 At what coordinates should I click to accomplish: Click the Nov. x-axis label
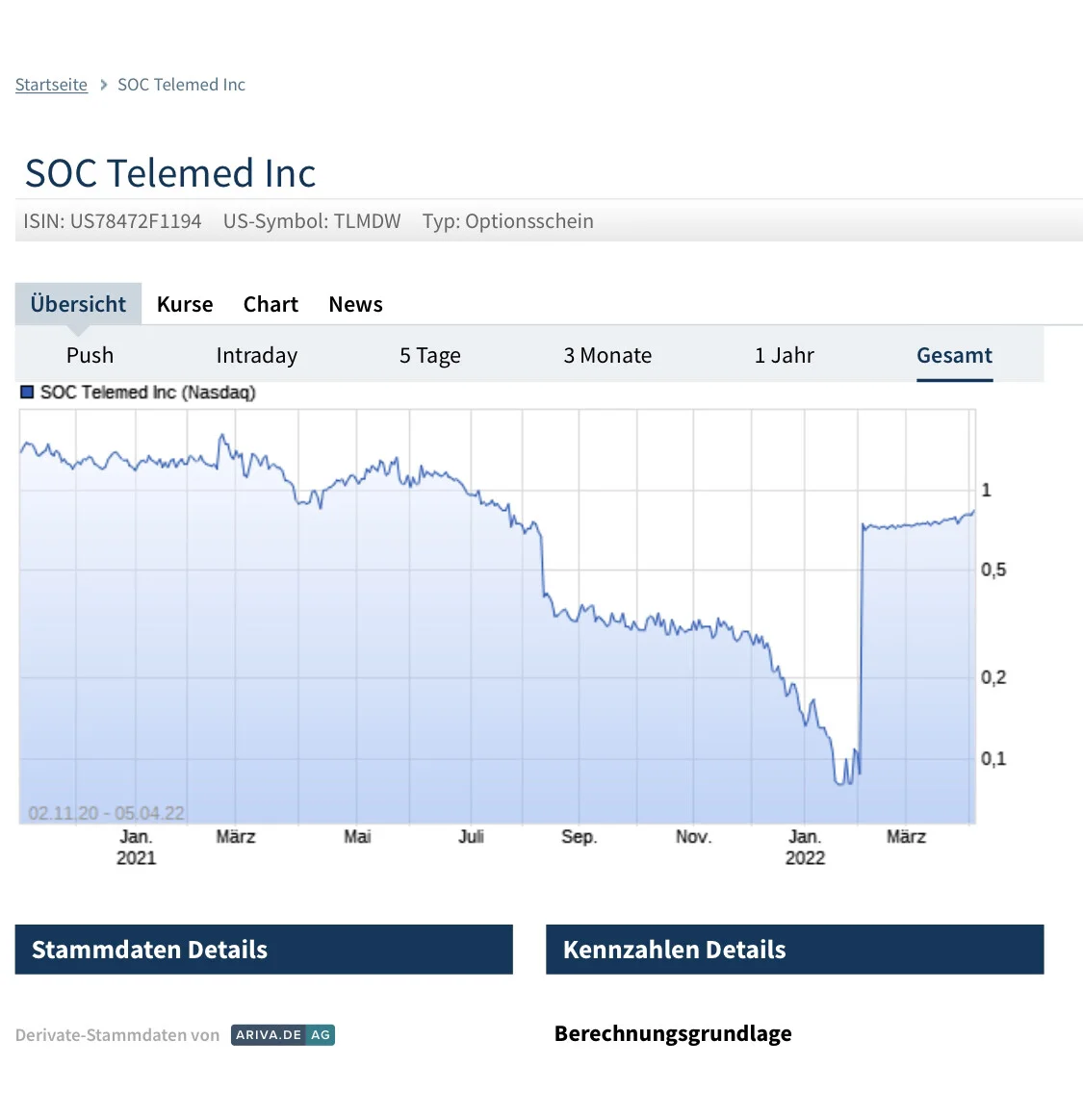(x=693, y=836)
